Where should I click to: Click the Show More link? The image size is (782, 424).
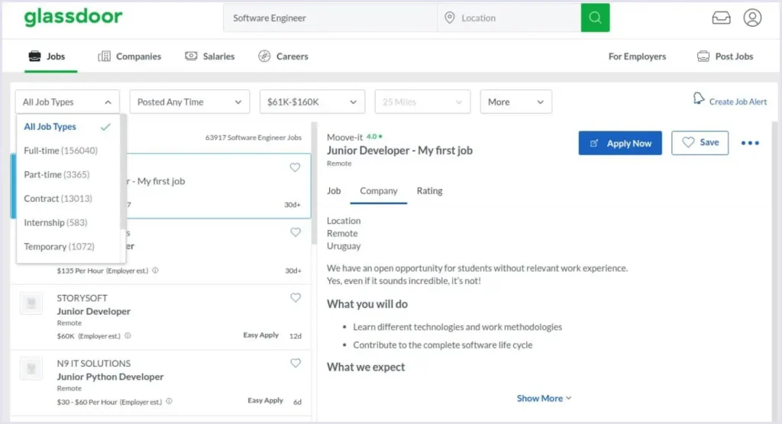coord(544,398)
